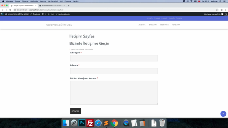This screenshot has height=128, width=228.
Task: Click the address bar URL
Action: click(46, 10)
